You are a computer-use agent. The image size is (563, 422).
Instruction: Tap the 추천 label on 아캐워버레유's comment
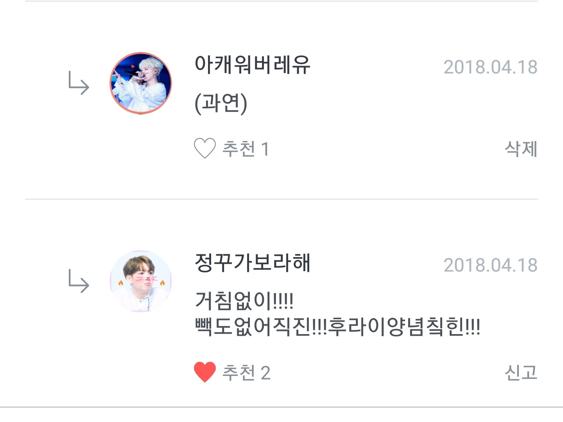pos(238,149)
